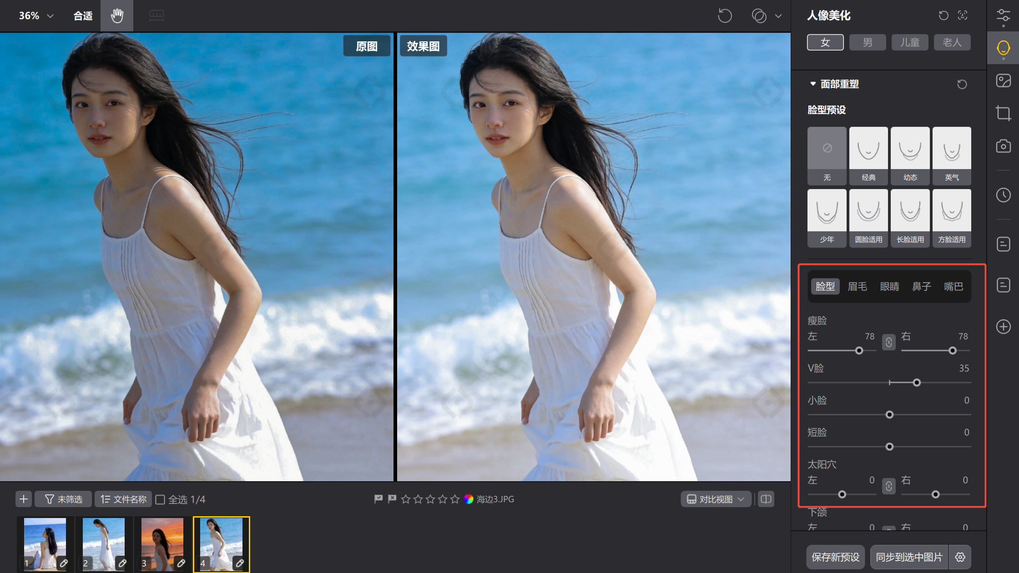This screenshot has height=573, width=1019.
Task: Open the 36% zoom dropdown
Action: (36, 16)
